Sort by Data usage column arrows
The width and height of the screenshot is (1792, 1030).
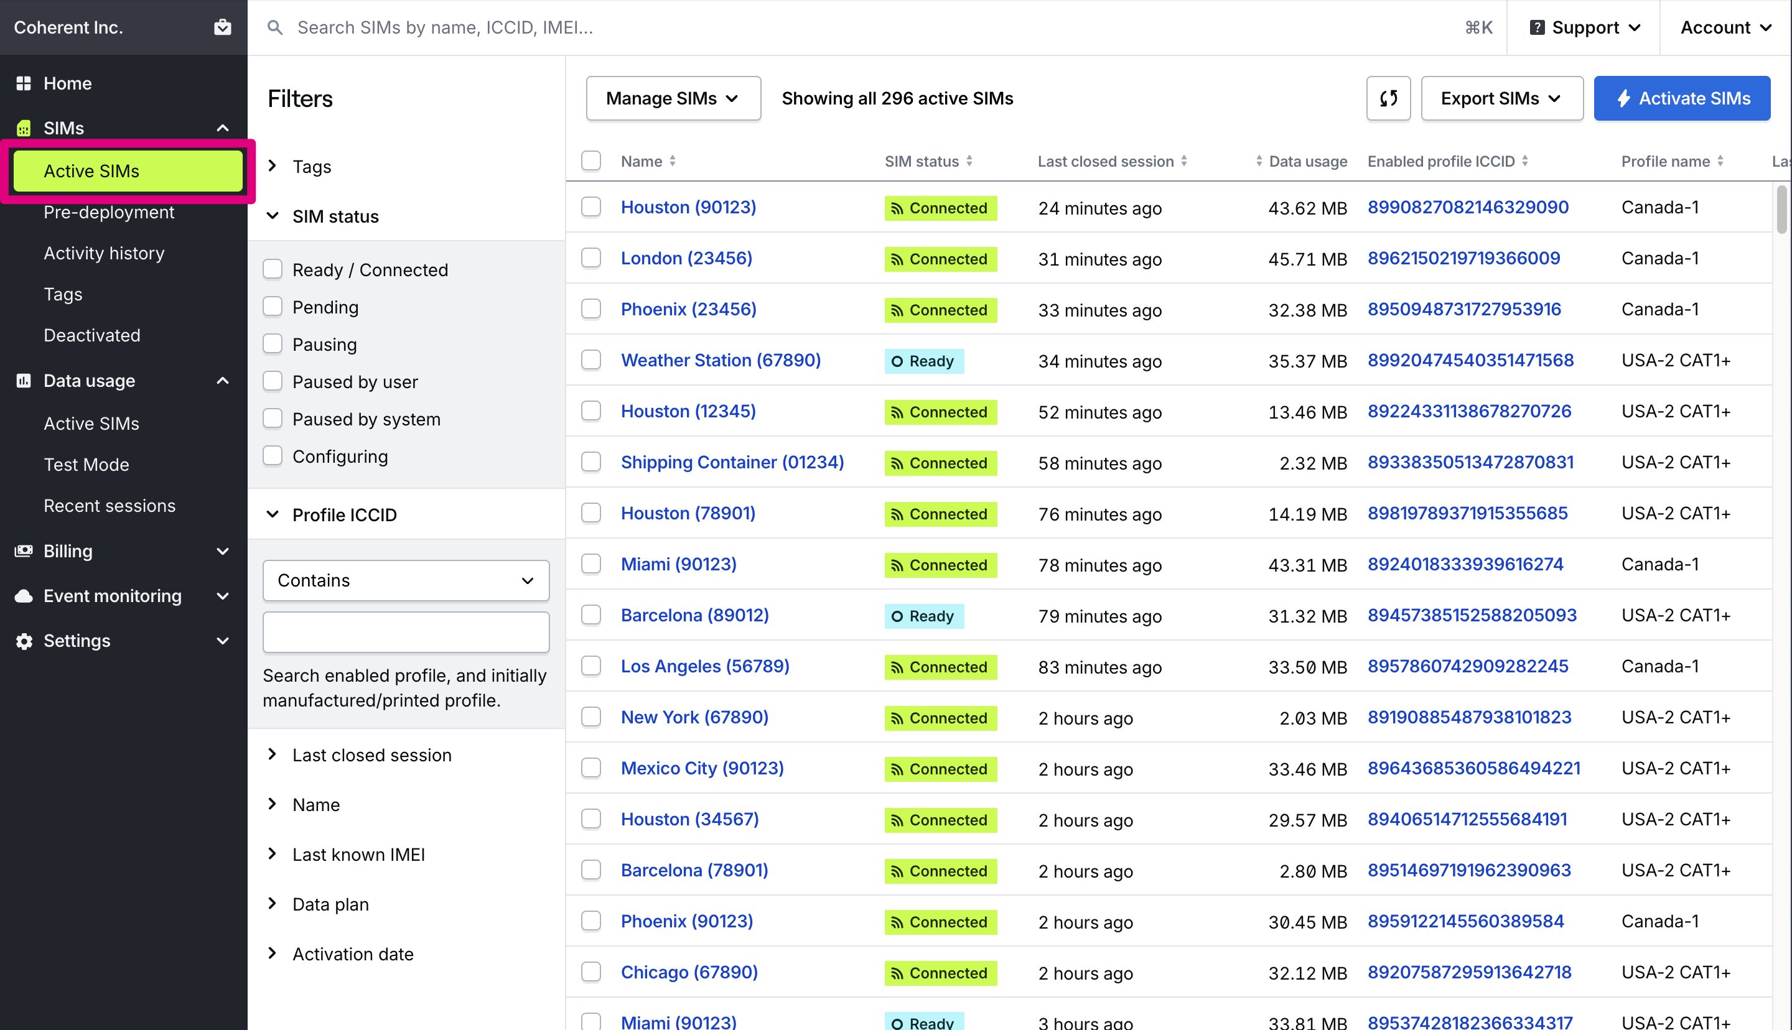click(1259, 161)
